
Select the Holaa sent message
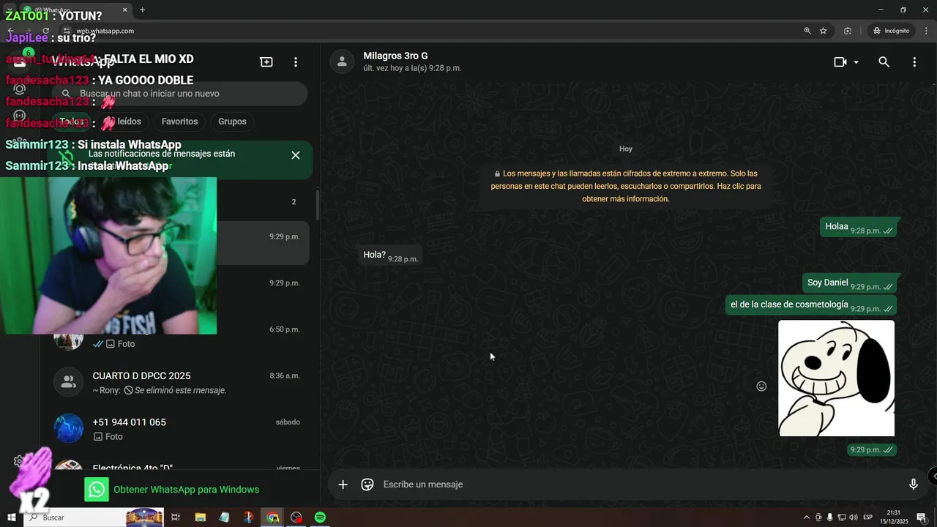(859, 228)
